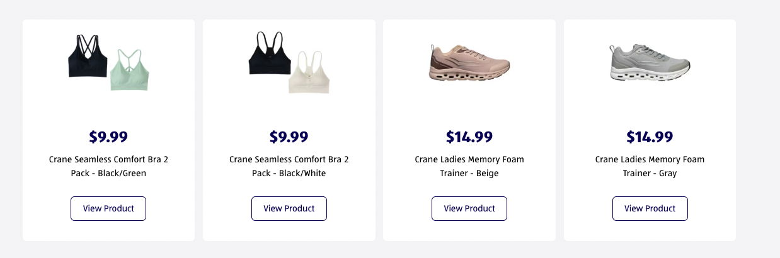Screen dimensions: 780x258
Task: Open Crane Ladies Memory Foam Trainer Gray title
Action: pos(650,166)
